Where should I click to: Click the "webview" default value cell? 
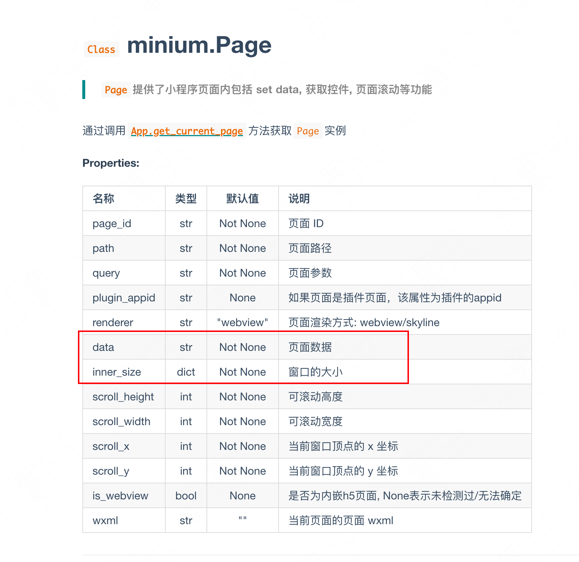243,322
